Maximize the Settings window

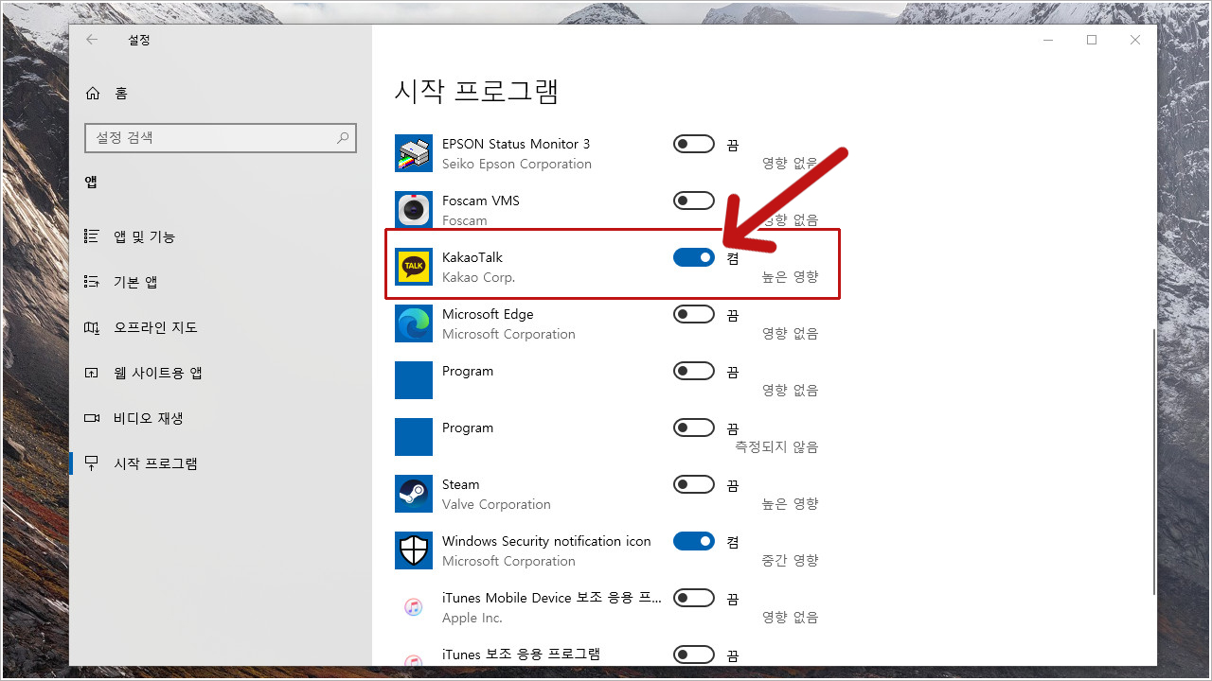click(1092, 40)
